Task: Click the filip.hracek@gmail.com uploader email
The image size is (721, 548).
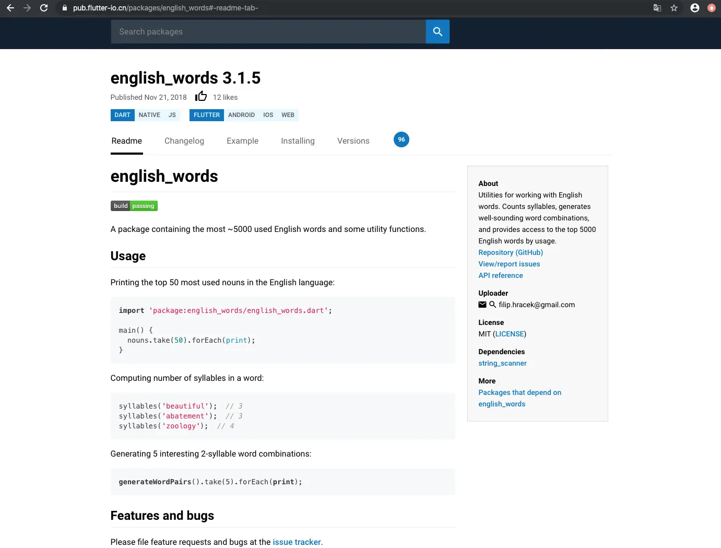Action: coord(537,305)
